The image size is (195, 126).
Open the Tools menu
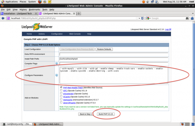click(45, 9)
